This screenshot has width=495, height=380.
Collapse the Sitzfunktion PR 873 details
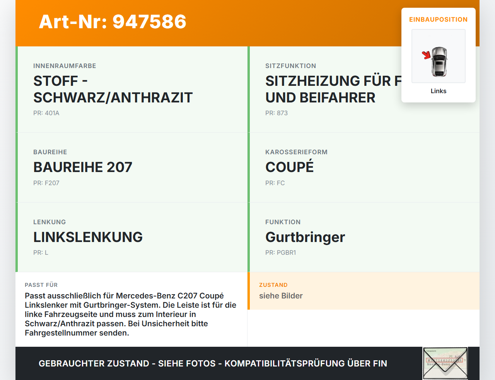coord(276,113)
